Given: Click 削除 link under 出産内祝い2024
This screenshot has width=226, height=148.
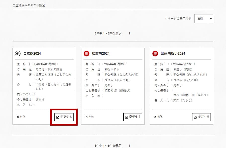Looking at the screenshot, I should point(160,117).
